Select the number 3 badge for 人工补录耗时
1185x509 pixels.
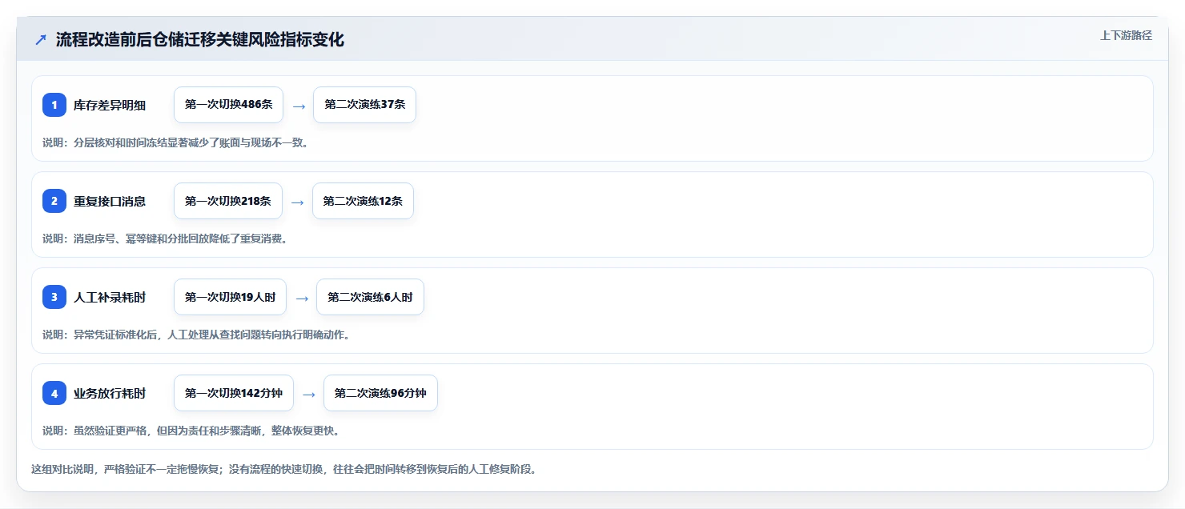pos(54,297)
